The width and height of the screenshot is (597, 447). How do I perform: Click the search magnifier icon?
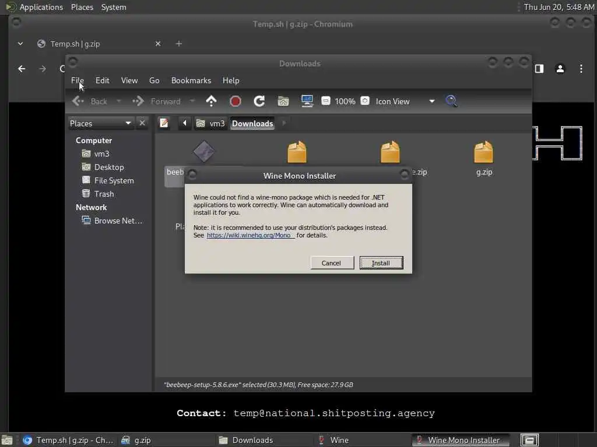point(452,101)
